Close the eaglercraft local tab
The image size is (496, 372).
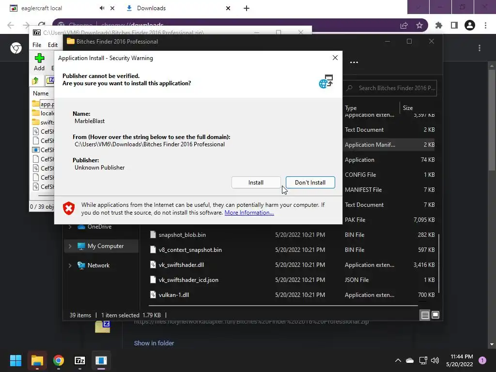coord(112,8)
